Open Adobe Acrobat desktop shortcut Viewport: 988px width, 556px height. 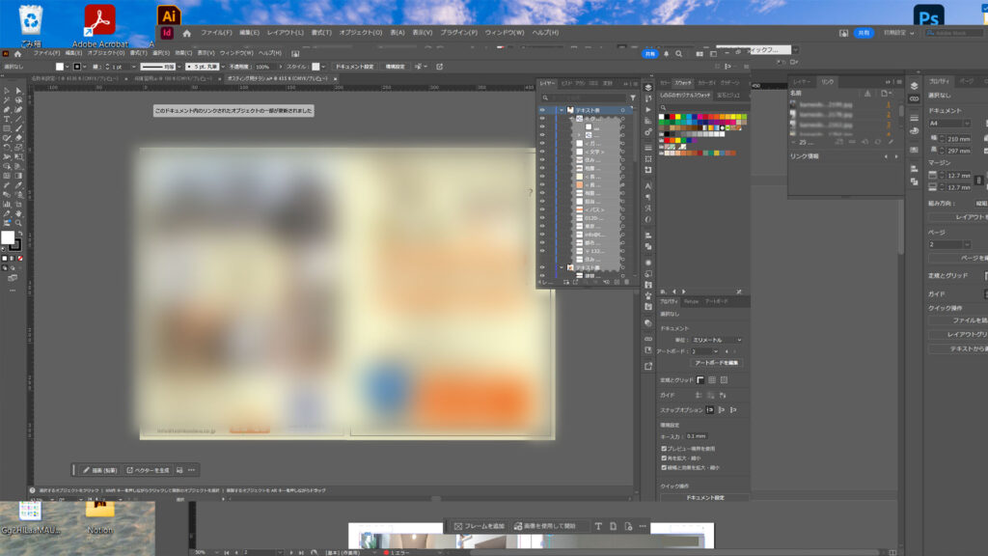99,26
